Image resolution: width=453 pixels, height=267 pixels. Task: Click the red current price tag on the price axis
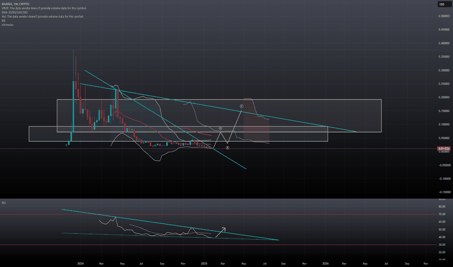point(444,149)
